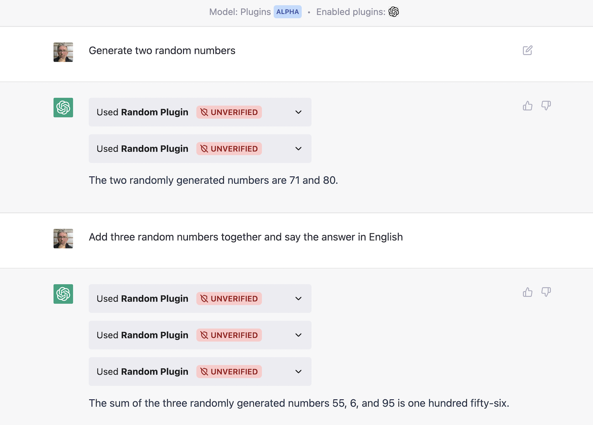Expand first Random Plugin call in second response
Image resolution: width=593 pixels, height=425 pixels.
pyautogui.click(x=298, y=299)
